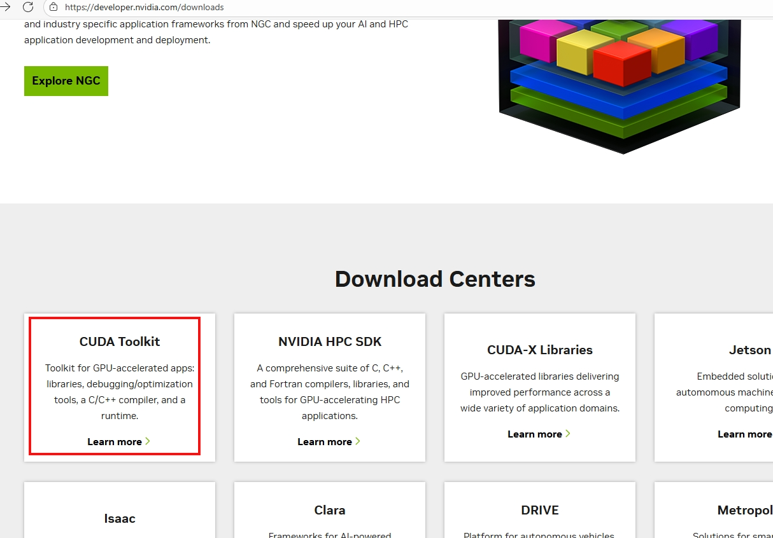Open the DRIVE card title

point(540,510)
